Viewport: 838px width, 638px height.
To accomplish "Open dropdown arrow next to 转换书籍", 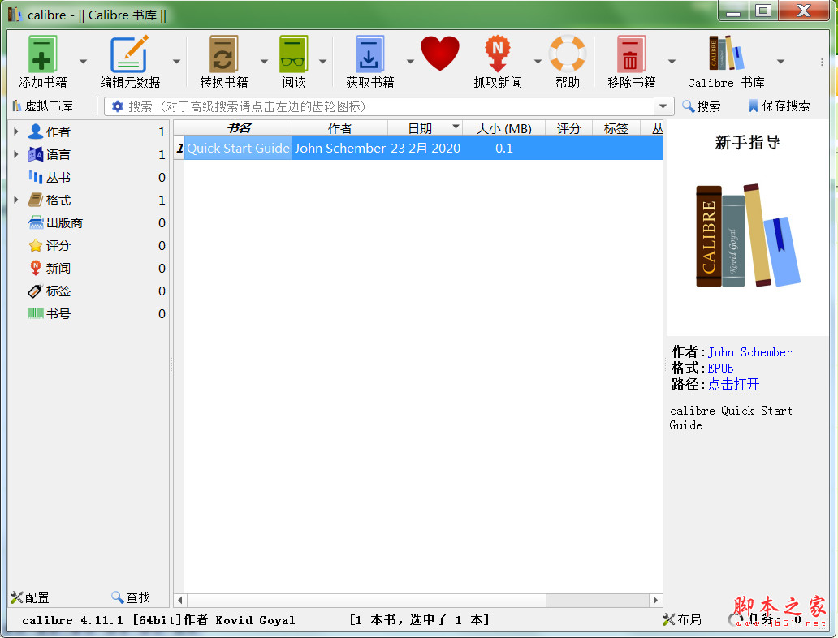I will [x=264, y=62].
